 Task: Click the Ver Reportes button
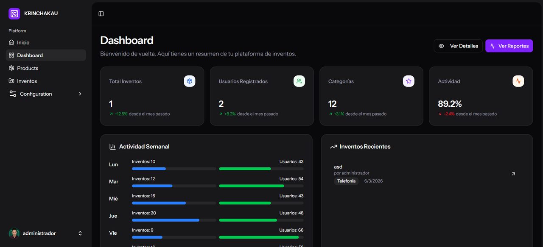tap(509, 46)
